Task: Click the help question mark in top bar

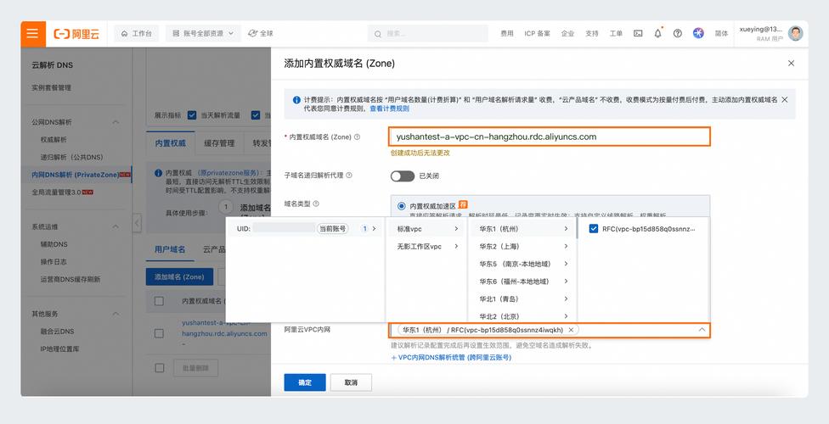Action: (x=677, y=33)
